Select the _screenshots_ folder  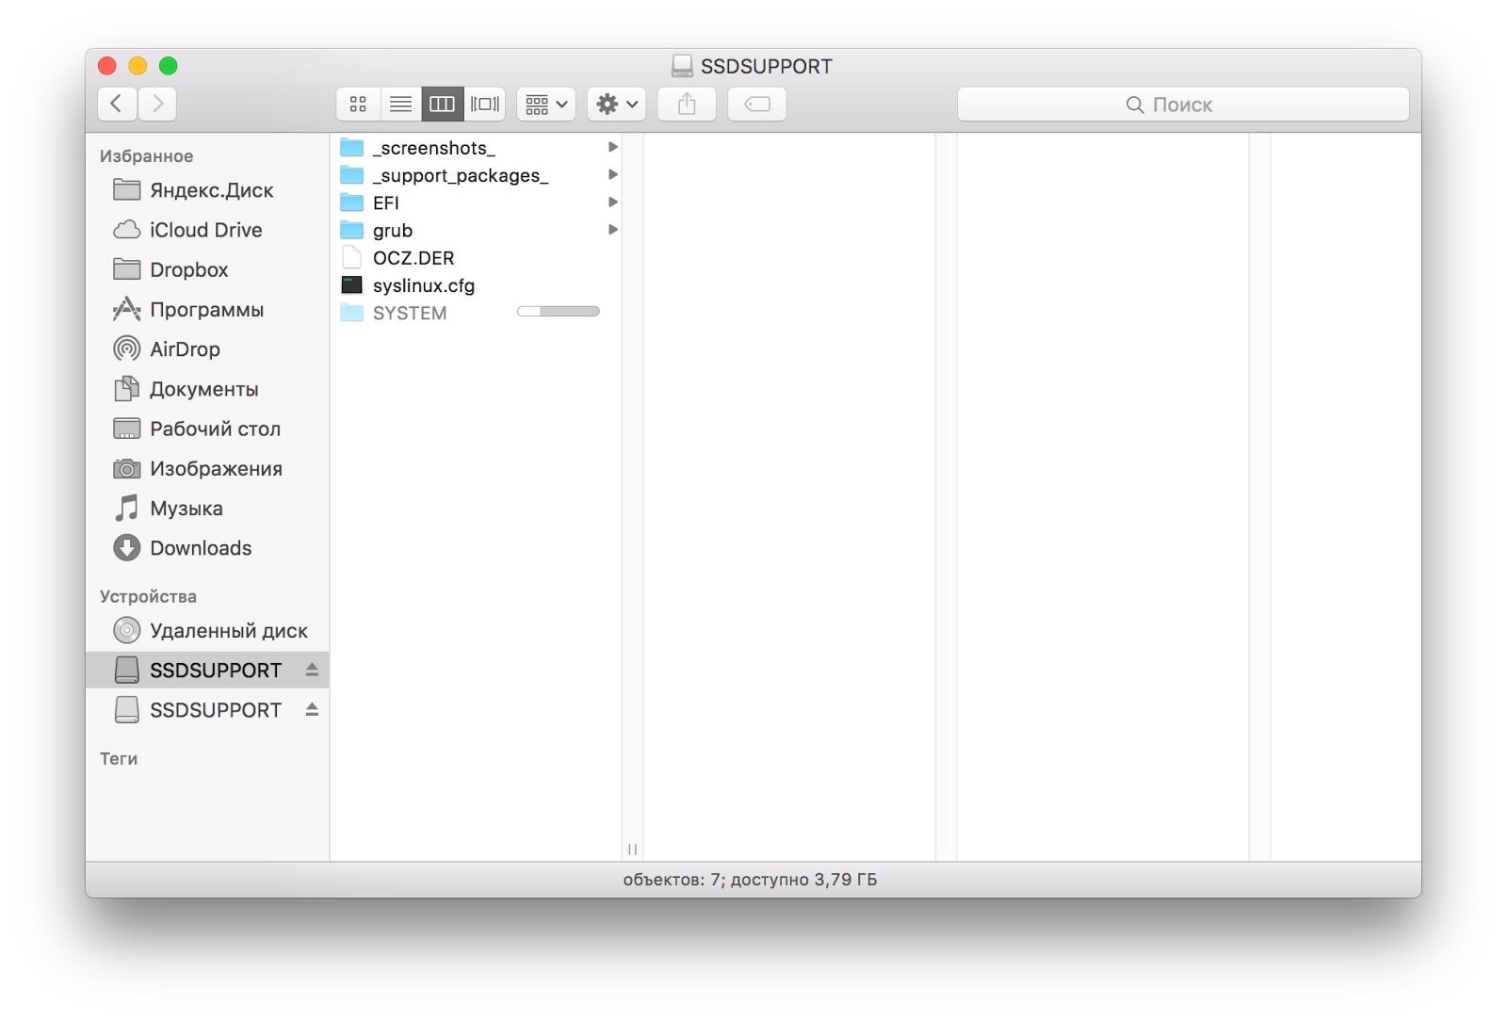pos(476,148)
